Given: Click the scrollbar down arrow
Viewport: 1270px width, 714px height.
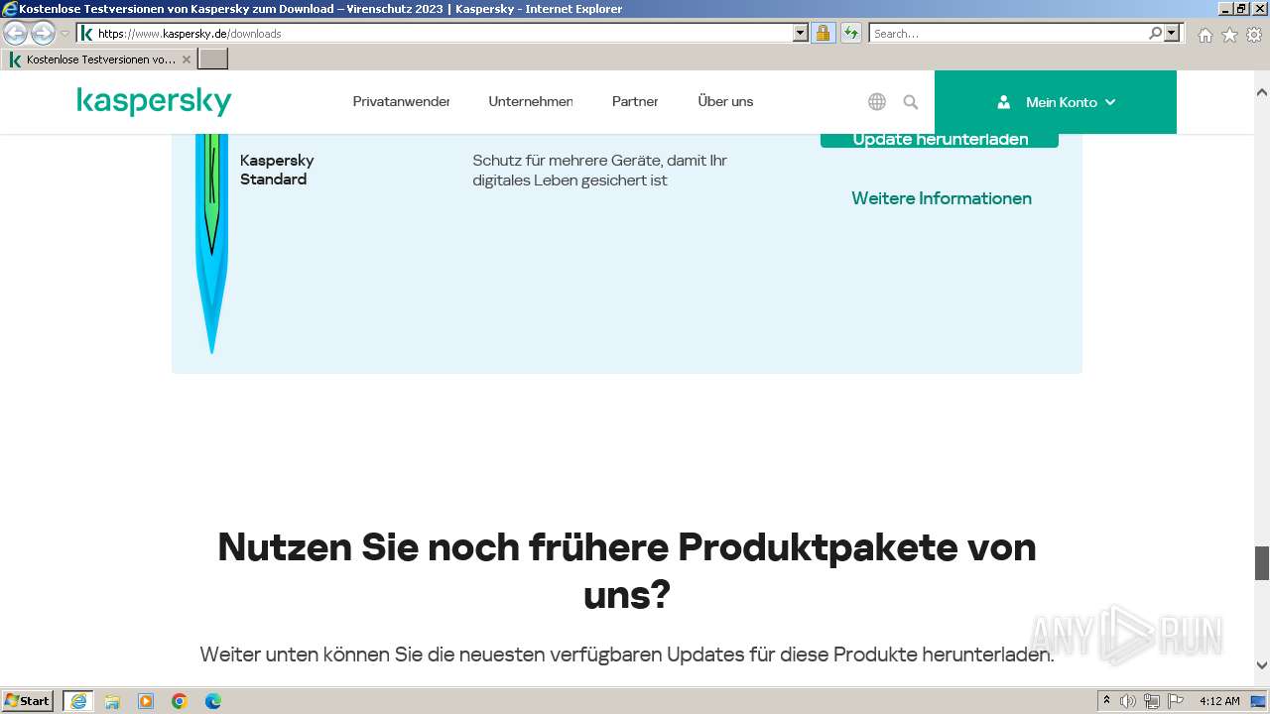Looking at the screenshot, I should coord(1262,665).
